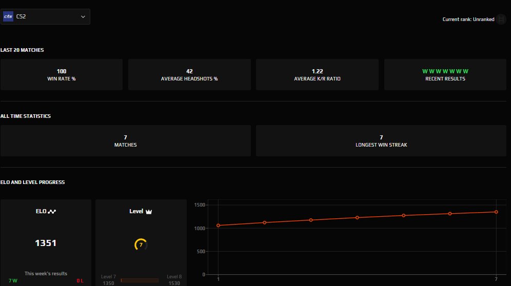Click the 7 W weekly wins text
Screen dimensions: 511x286
(x=13, y=280)
